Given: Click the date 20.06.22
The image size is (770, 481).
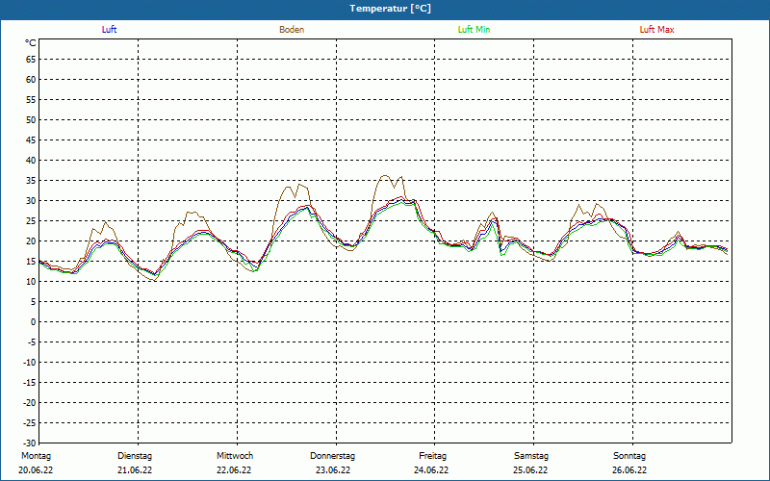Looking at the screenshot, I should pos(36,470).
